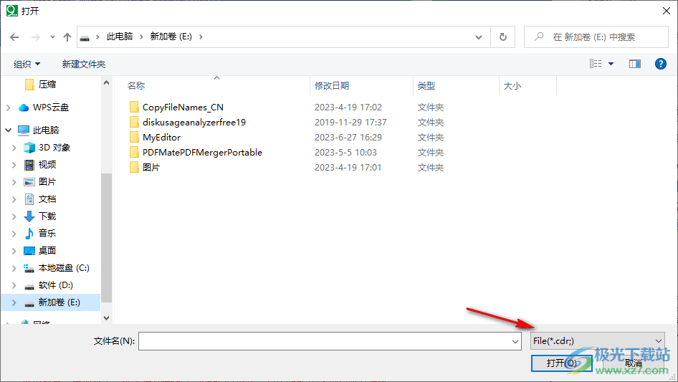This screenshot has width=678, height=382.
Task: Click the drive icon in address bar
Action: (85, 37)
